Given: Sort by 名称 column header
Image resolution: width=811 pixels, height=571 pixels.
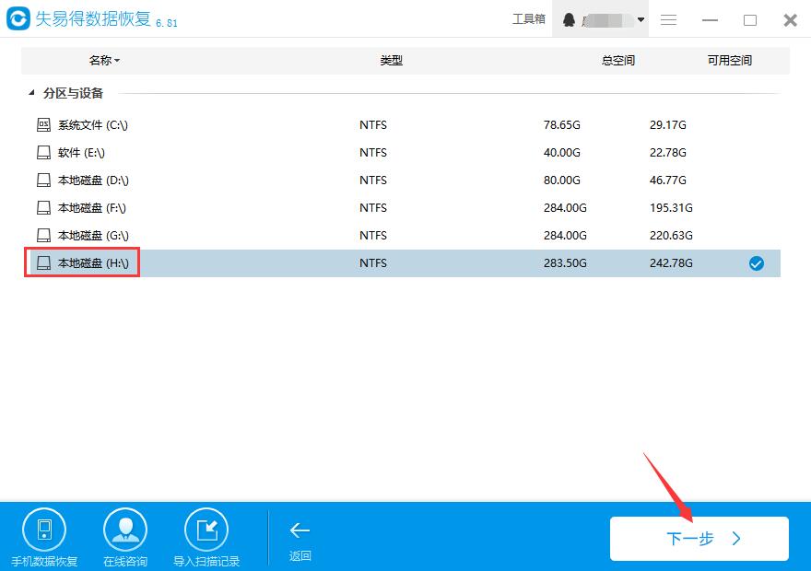Looking at the screenshot, I should coord(104,61).
